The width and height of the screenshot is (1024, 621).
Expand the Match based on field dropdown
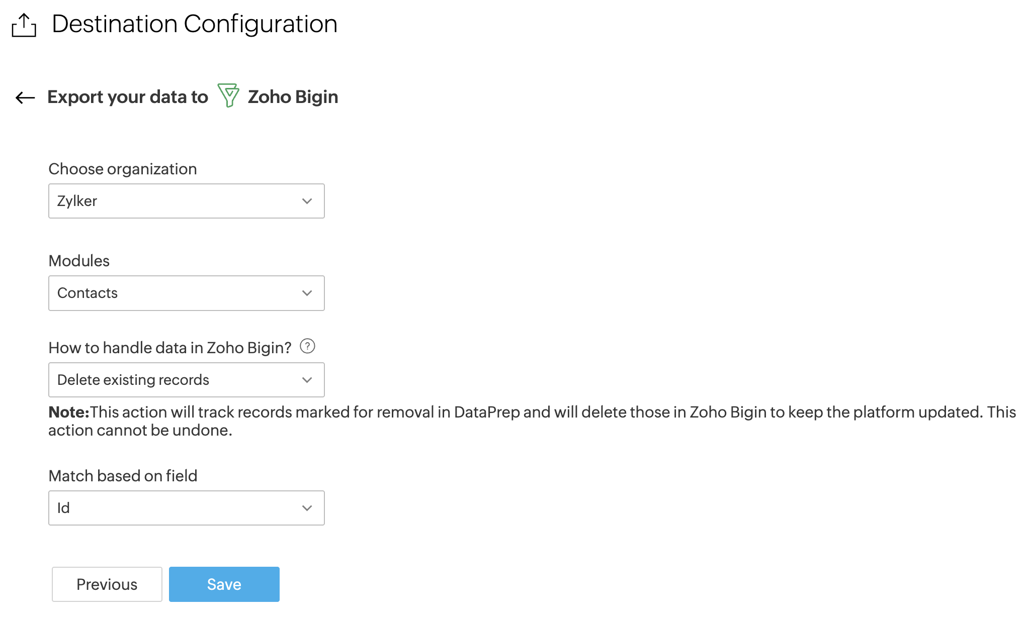[x=176, y=508]
